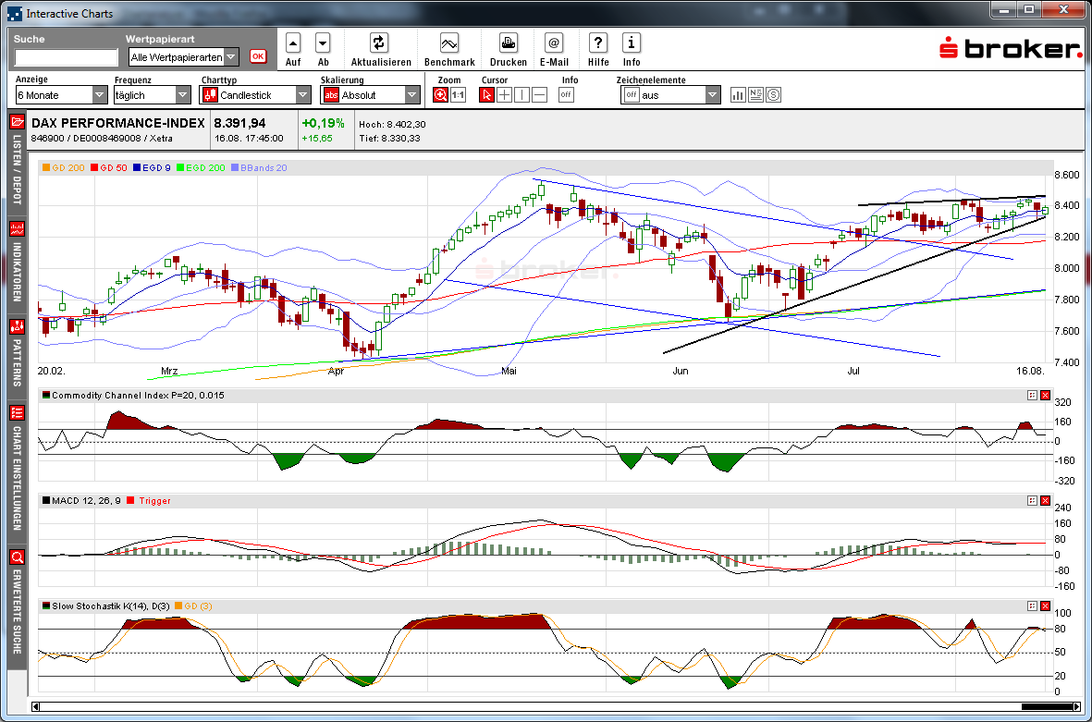Screen dimensions: 1092x722
Task: Click the Tief: 8.330,33 value
Action: pyautogui.click(x=389, y=139)
